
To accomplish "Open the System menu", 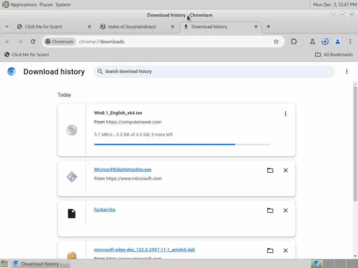I will click(63, 5).
